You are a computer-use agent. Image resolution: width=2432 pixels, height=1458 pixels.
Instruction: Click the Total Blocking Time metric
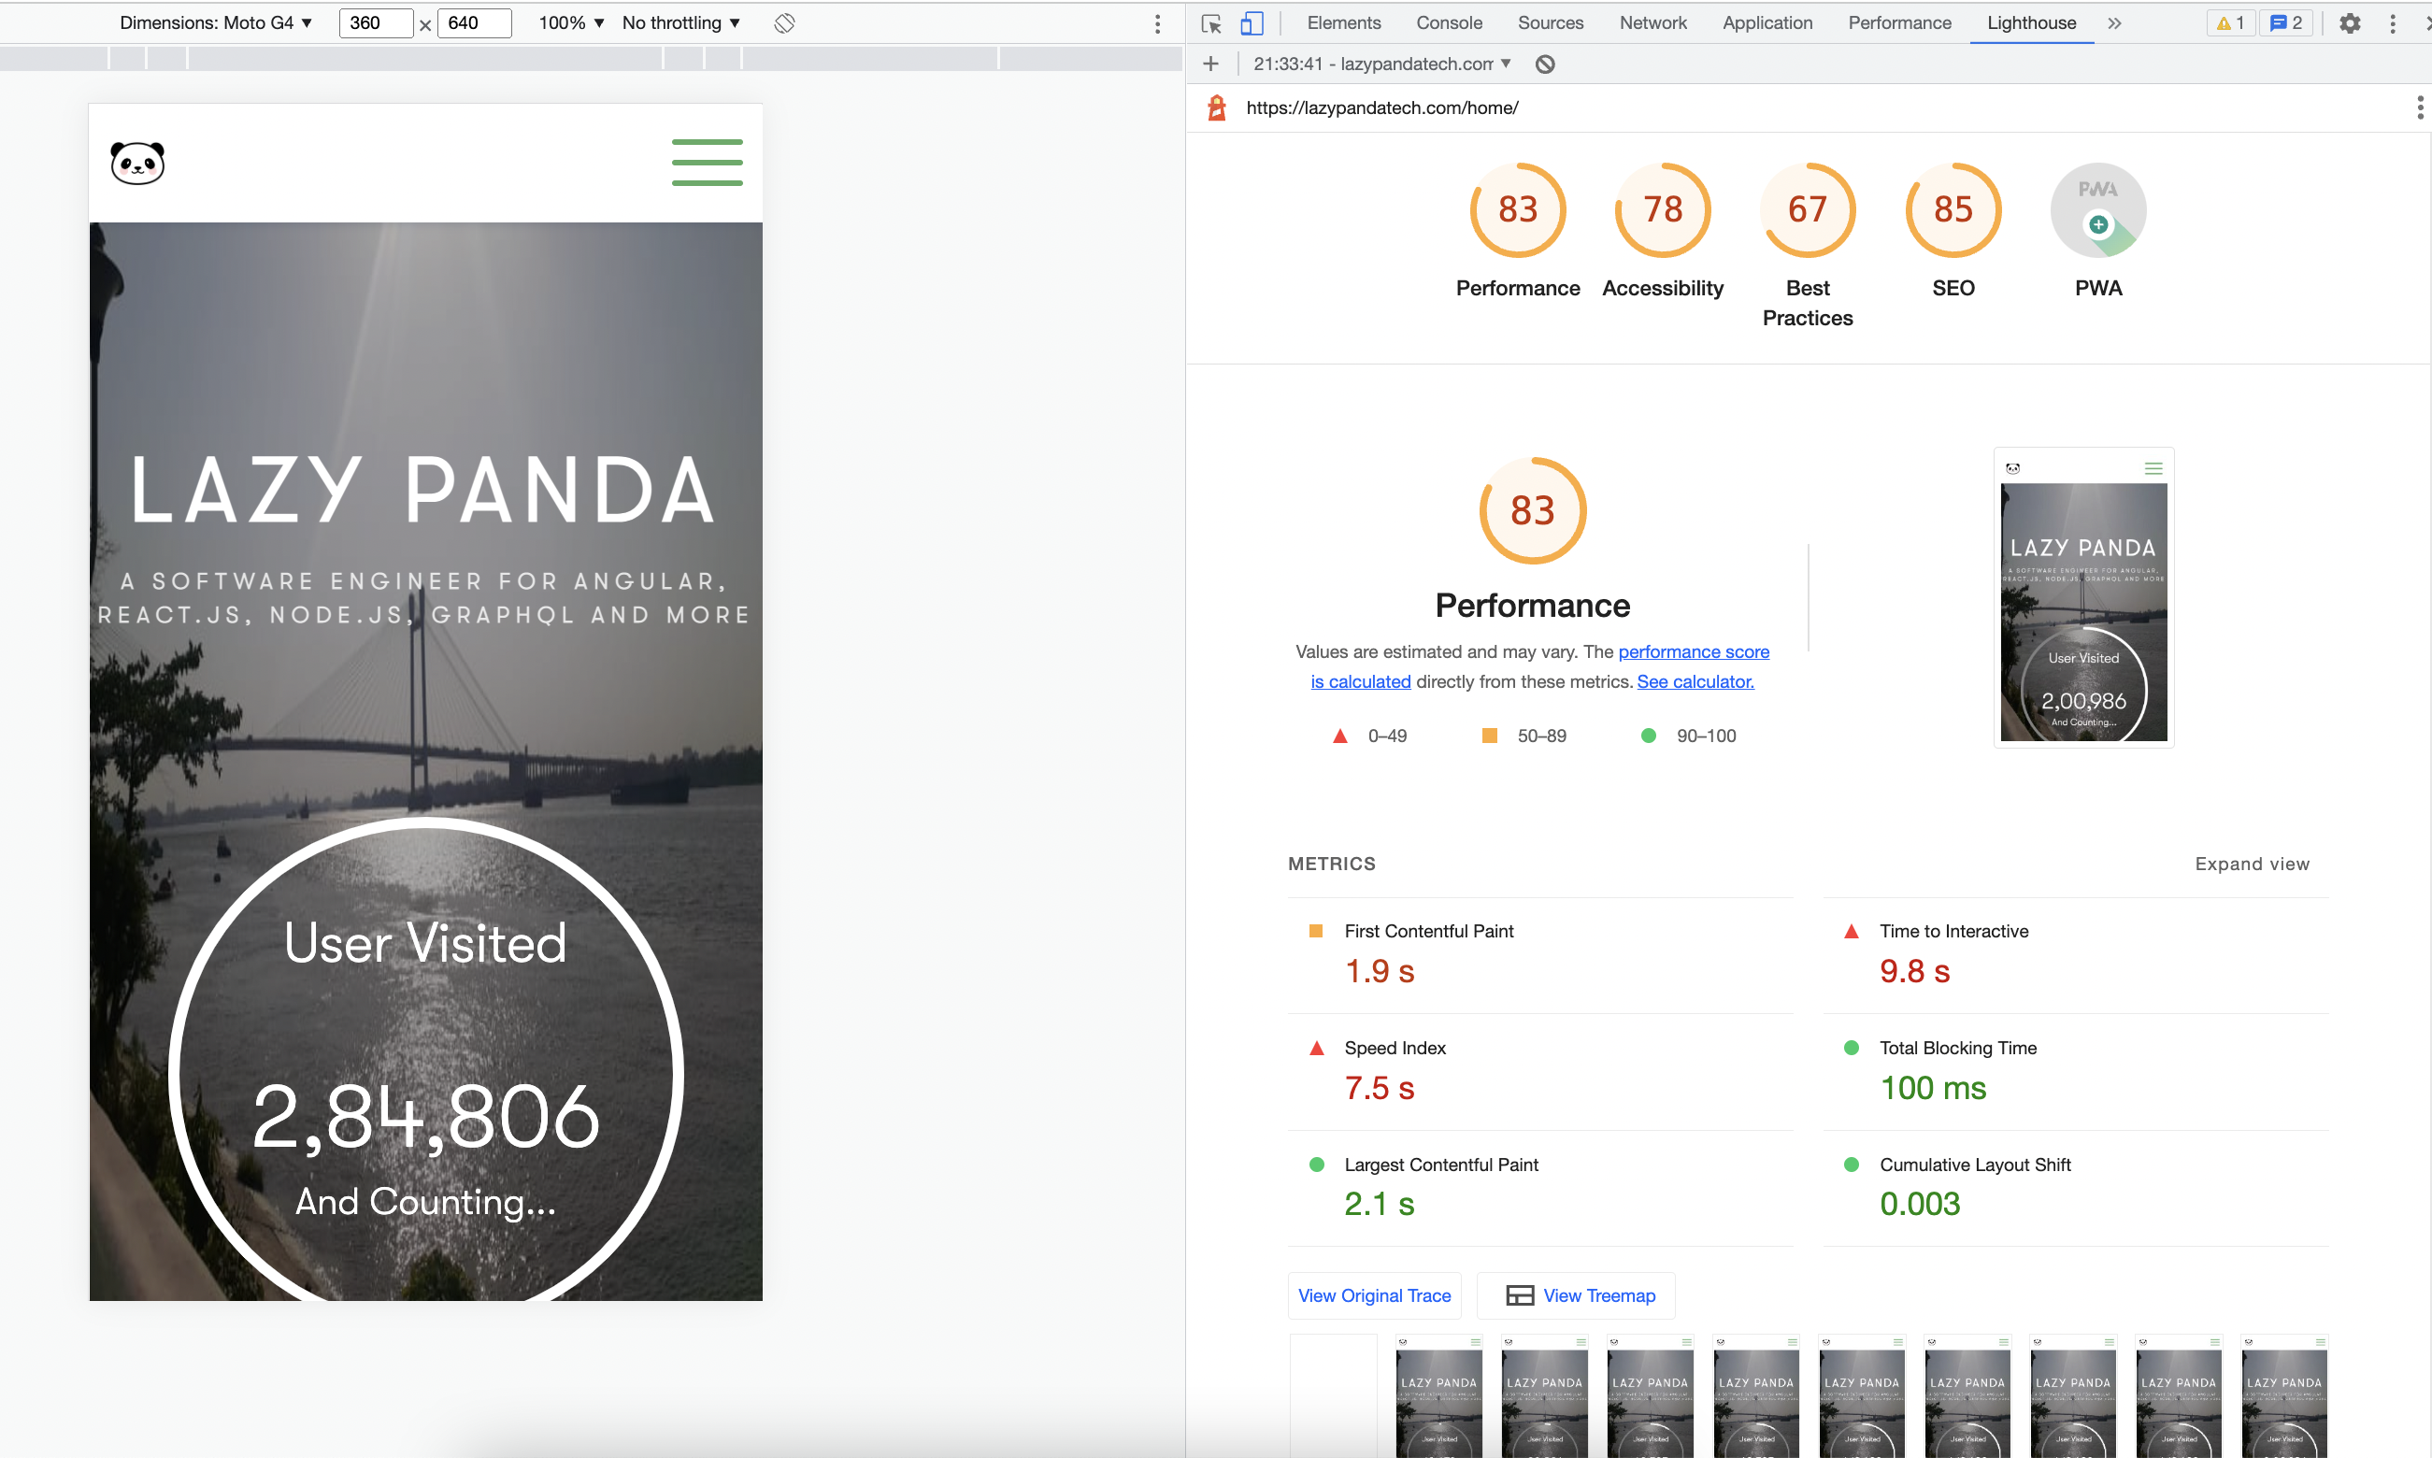coord(2076,1073)
